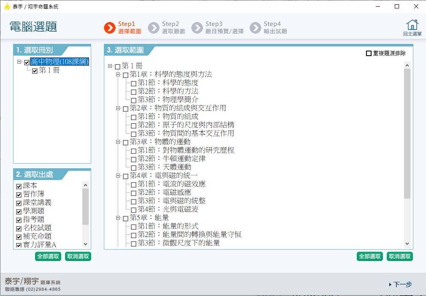
Task: Collapse 第 1 冊 node in the 選取範圍 tree
Action: [110, 66]
